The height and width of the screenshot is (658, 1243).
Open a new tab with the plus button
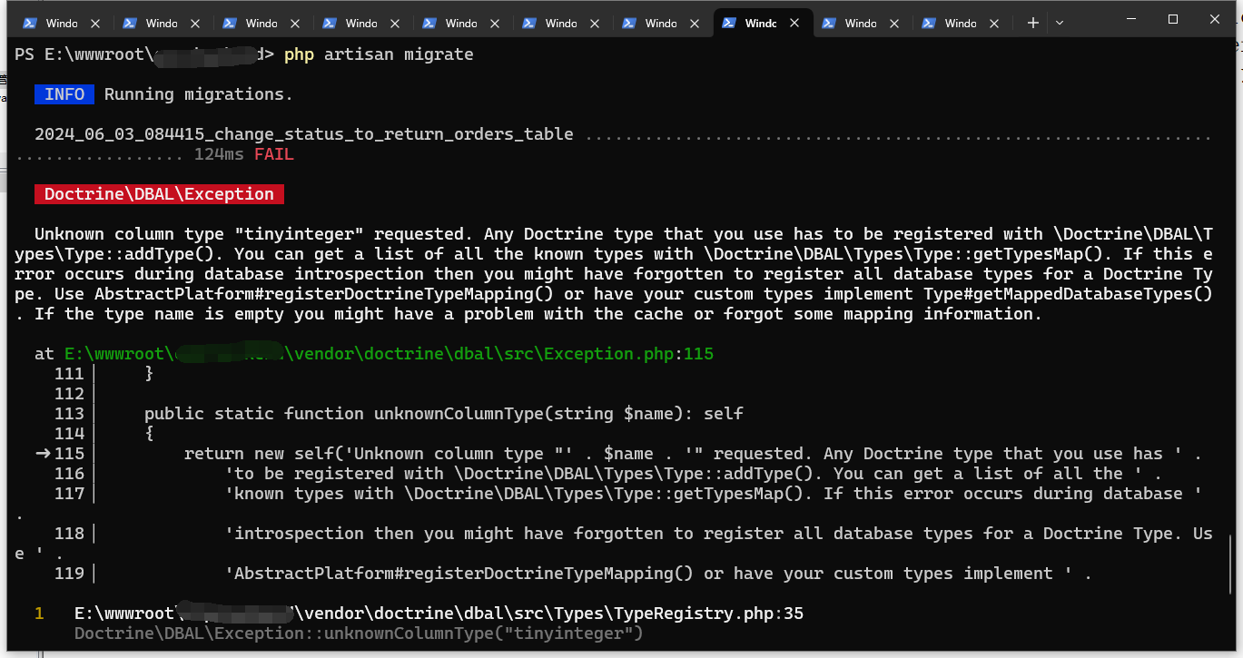(x=1032, y=24)
